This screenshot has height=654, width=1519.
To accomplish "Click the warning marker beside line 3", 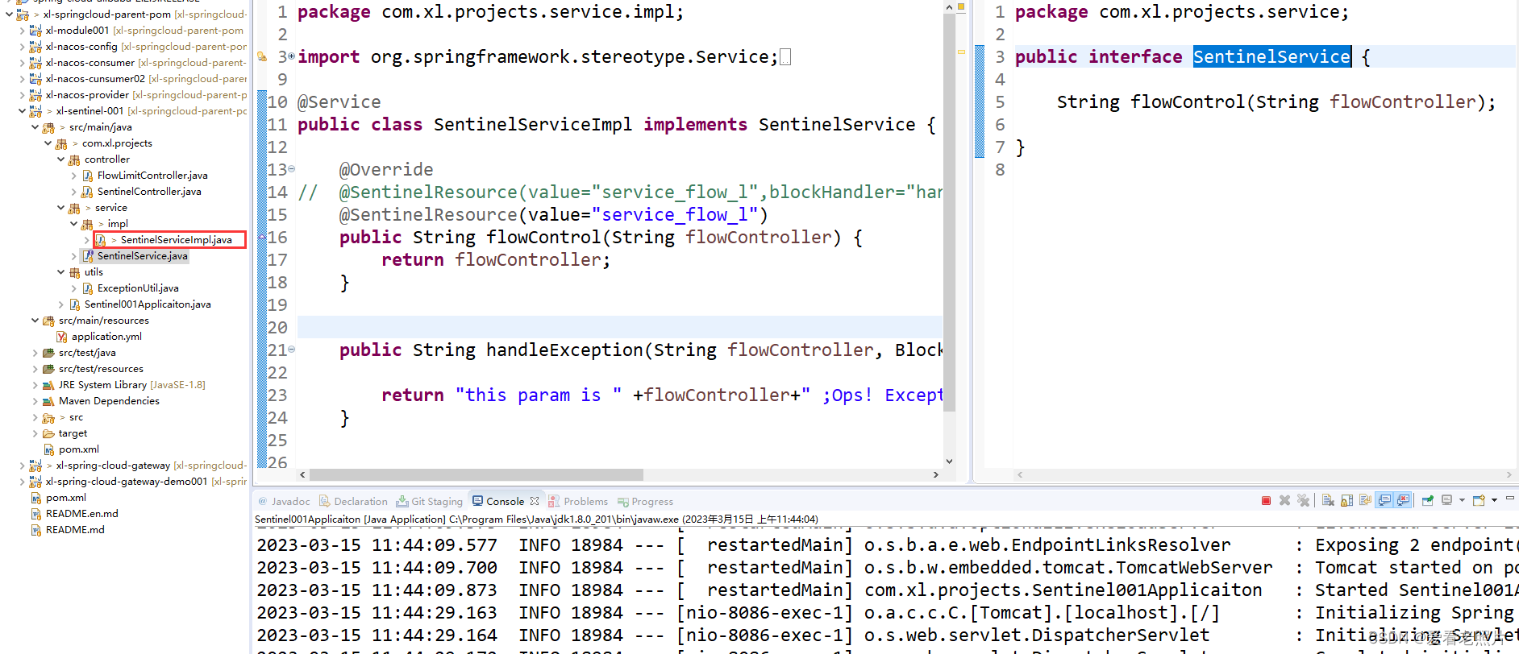I will click(x=261, y=56).
